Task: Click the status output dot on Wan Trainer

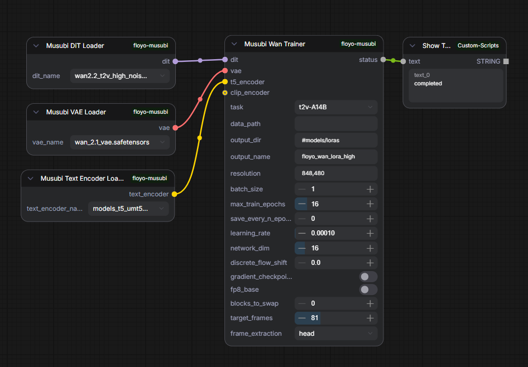Action: (x=383, y=59)
